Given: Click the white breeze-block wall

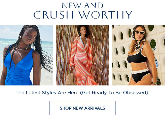Looking at the screenshot, I should [119, 55].
